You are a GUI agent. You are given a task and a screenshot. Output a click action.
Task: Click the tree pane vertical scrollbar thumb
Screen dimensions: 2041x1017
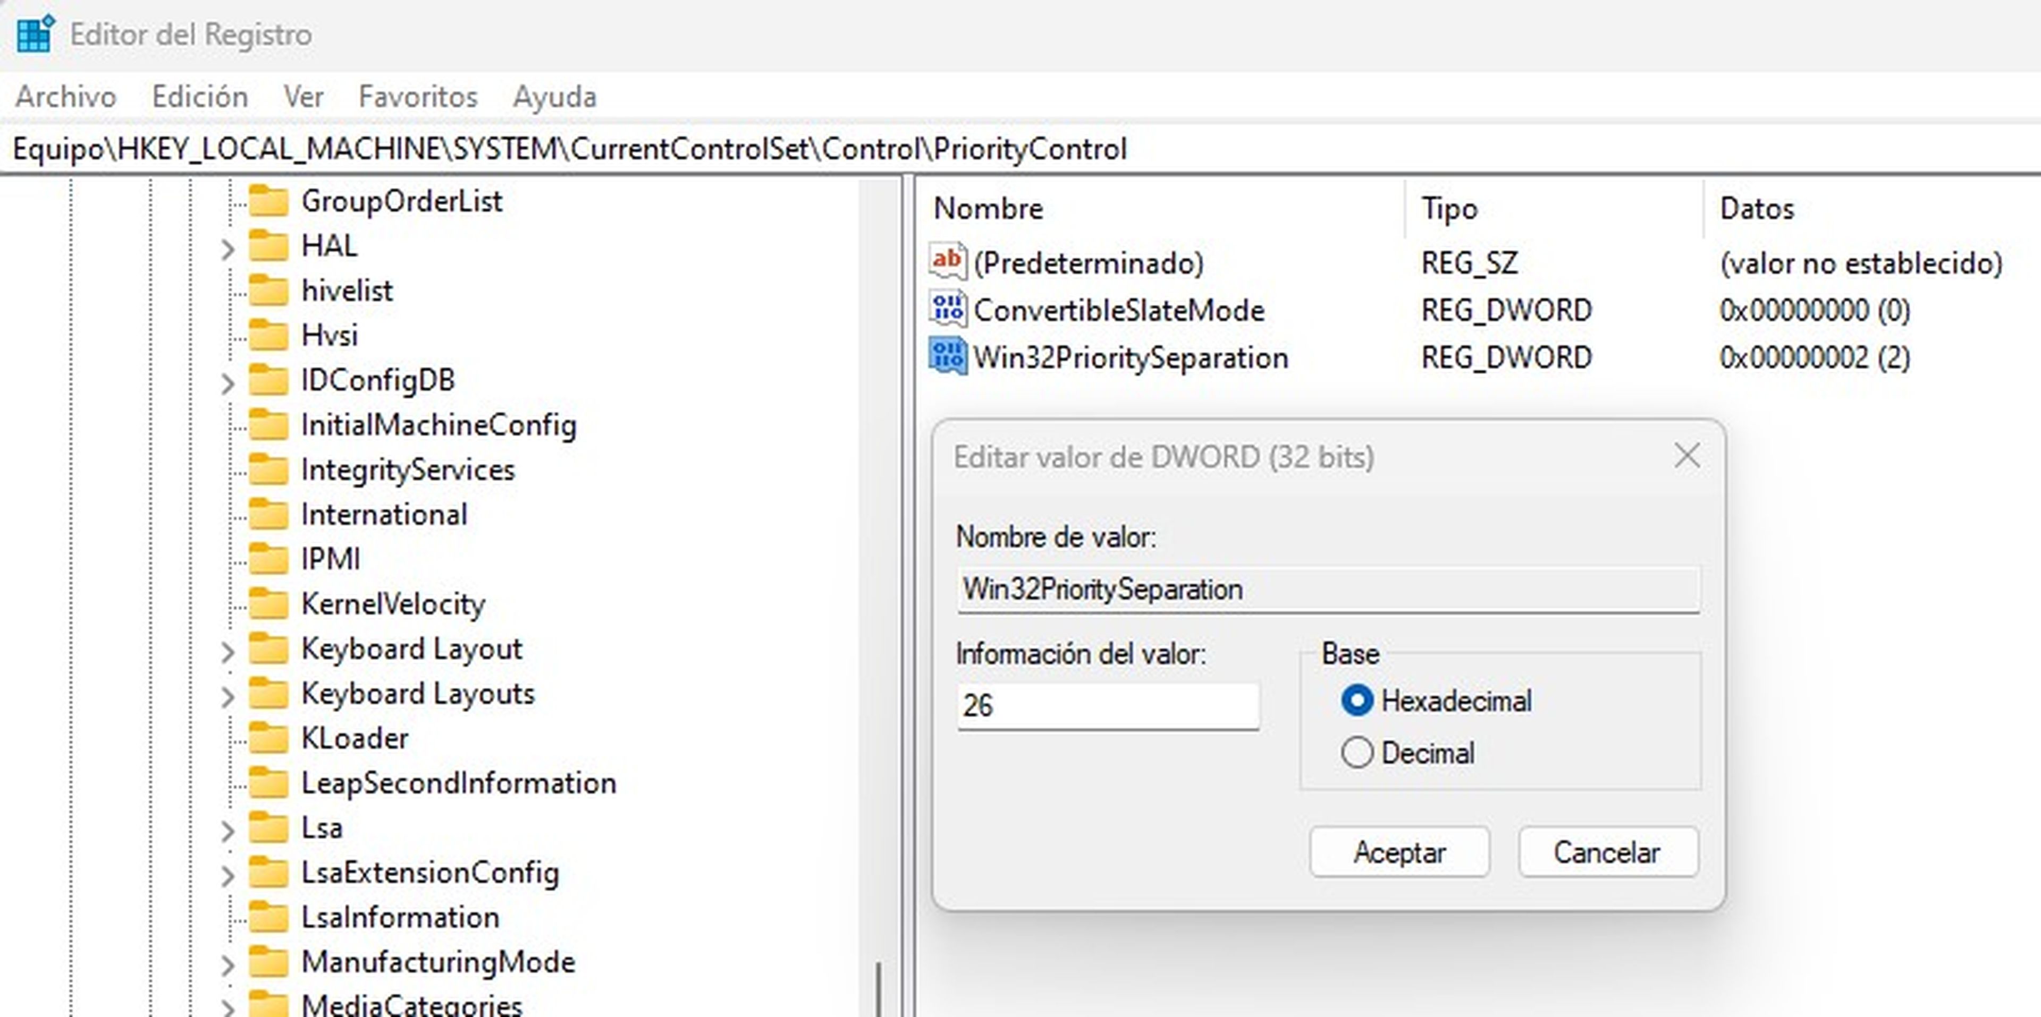[878, 989]
